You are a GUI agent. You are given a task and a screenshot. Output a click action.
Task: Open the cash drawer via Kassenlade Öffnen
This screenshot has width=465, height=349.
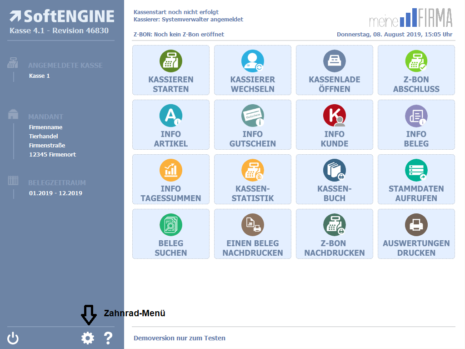pyautogui.click(x=335, y=70)
